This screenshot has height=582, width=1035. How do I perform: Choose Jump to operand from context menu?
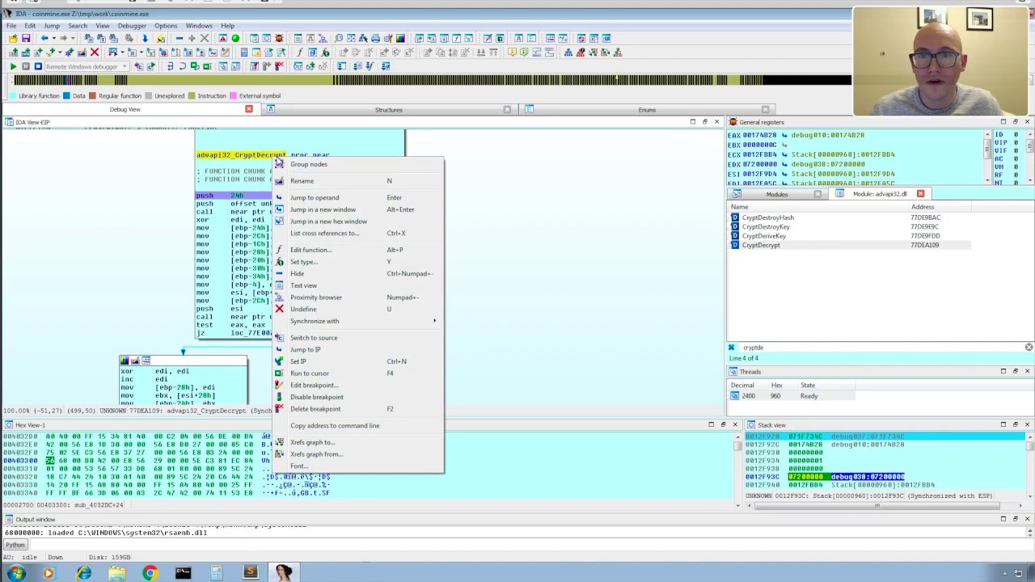click(x=358, y=198)
